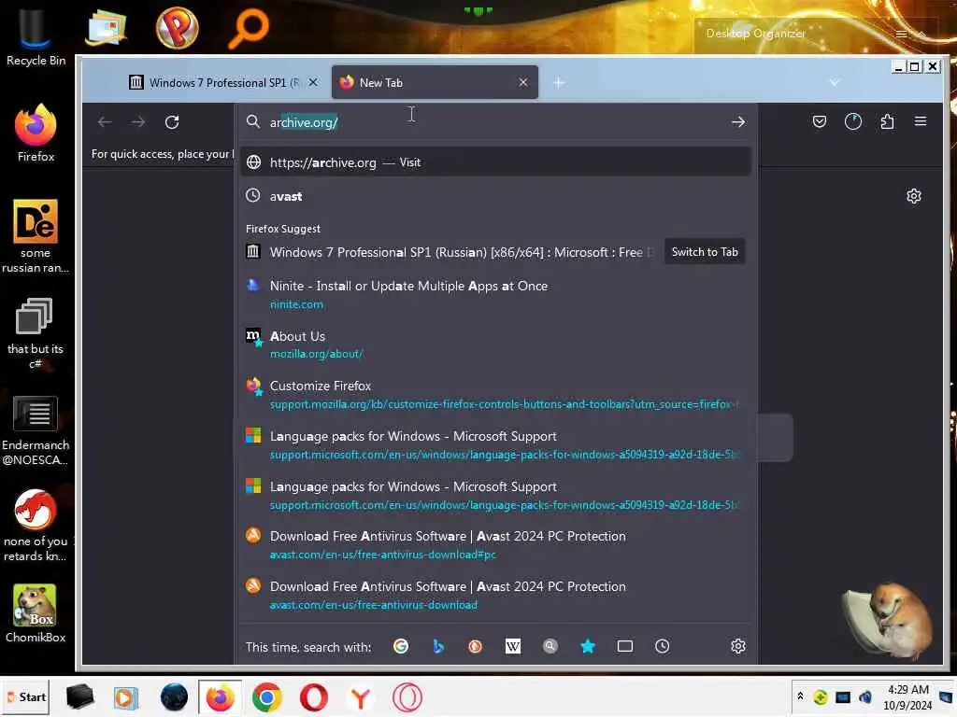
Task: Close the Windows 7 Professional SP1 tab
Action: (x=313, y=82)
